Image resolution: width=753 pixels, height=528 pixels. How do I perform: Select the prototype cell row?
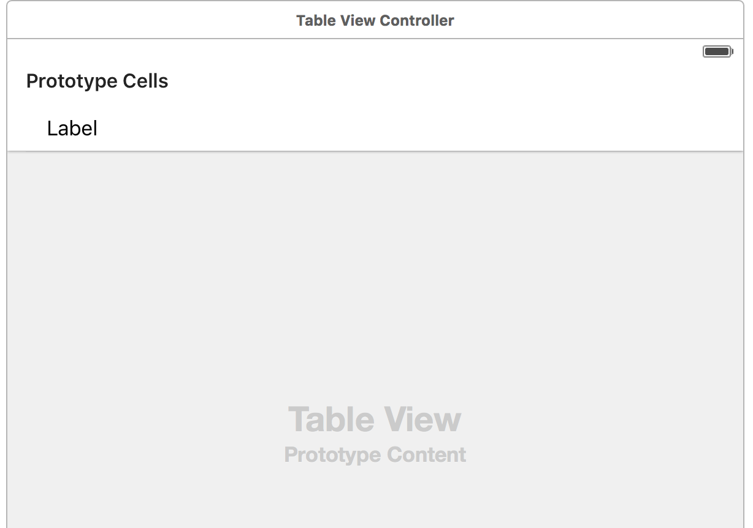tap(245, 128)
